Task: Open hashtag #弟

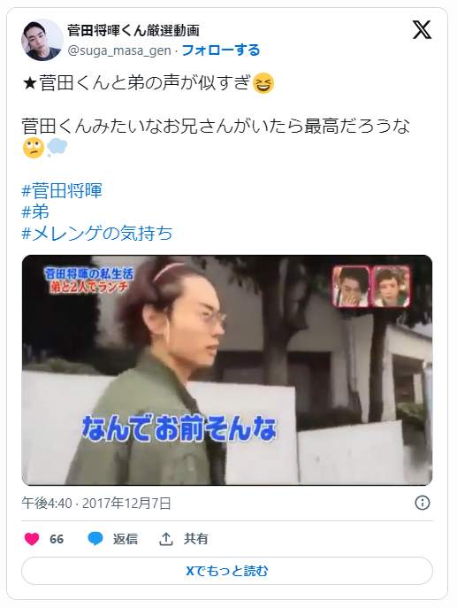Action: [35, 212]
